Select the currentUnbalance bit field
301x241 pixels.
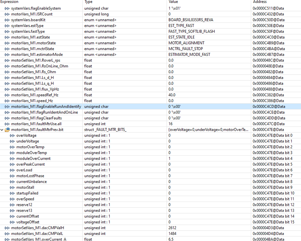click(x=32, y=182)
